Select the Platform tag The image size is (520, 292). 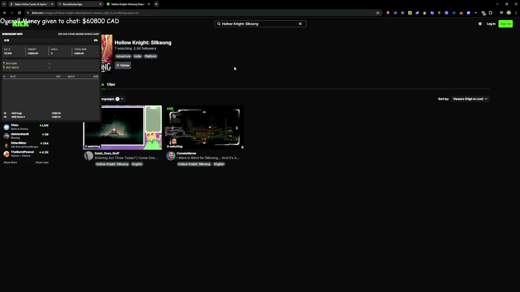tap(150, 56)
